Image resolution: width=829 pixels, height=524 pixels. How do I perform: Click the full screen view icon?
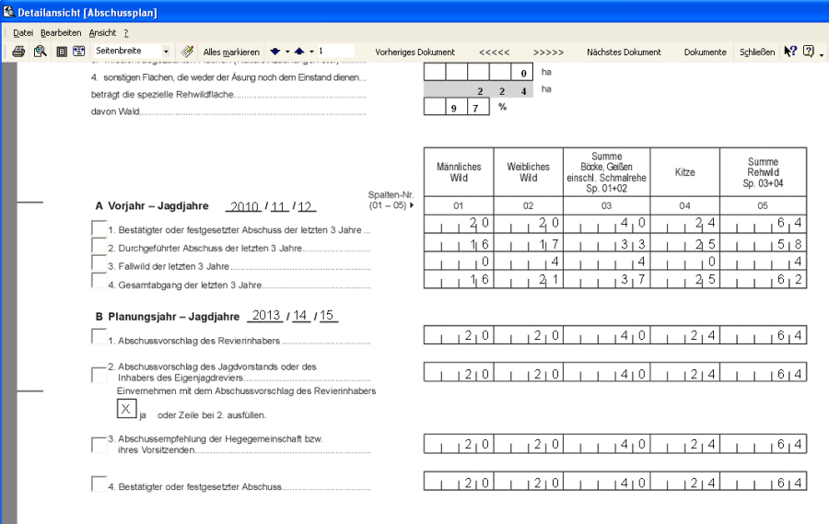[79, 52]
